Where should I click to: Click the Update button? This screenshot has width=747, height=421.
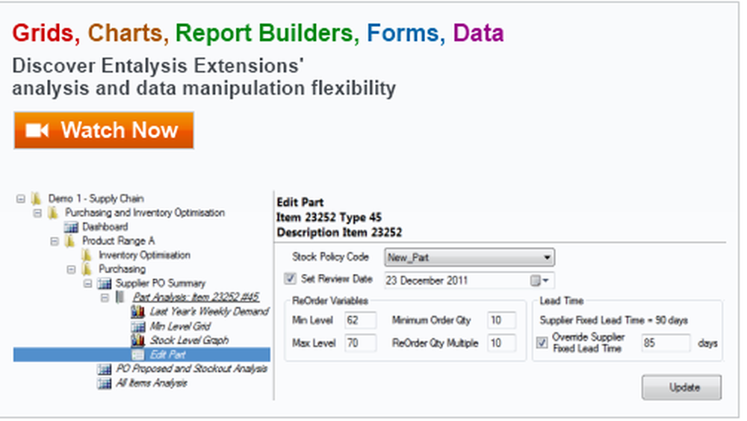coord(681,387)
